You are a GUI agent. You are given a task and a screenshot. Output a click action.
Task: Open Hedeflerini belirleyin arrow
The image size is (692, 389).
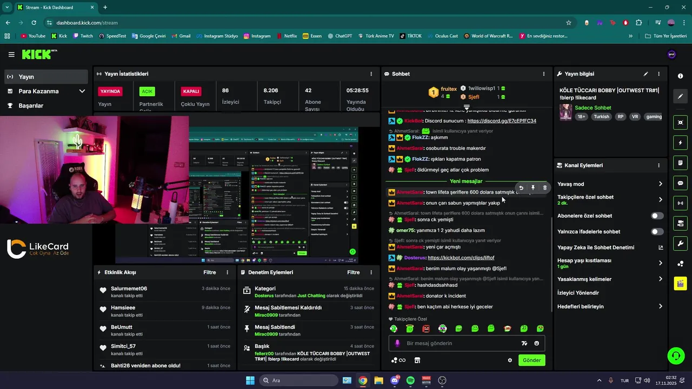click(x=660, y=306)
